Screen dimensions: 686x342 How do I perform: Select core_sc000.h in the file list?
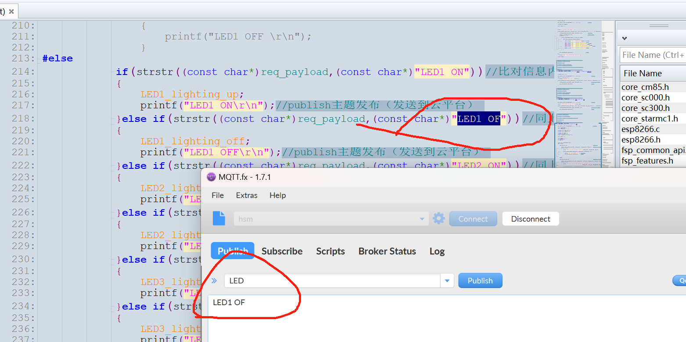pos(646,97)
